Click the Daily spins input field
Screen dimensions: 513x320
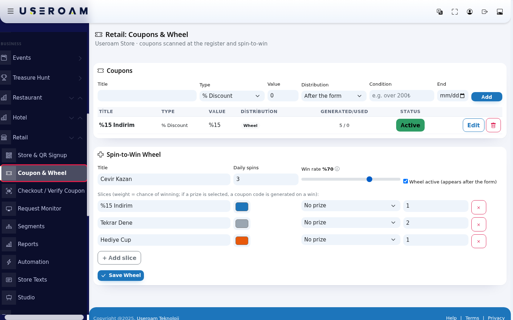point(266,179)
